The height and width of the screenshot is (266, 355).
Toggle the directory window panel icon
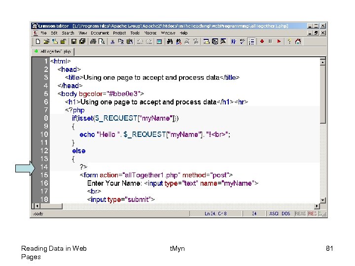tap(206, 41)
